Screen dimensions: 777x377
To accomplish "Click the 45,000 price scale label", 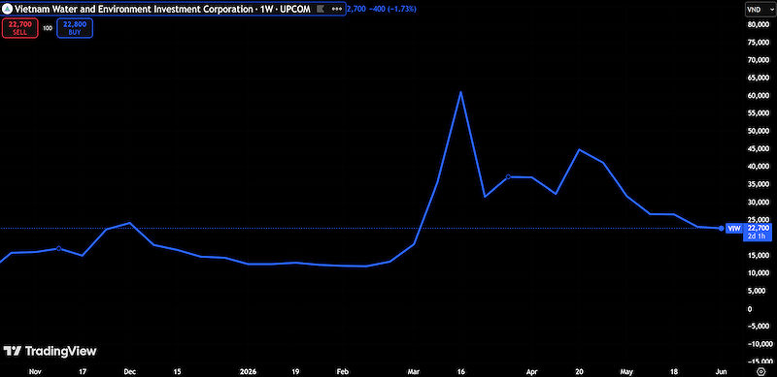I will pos(759,148).
